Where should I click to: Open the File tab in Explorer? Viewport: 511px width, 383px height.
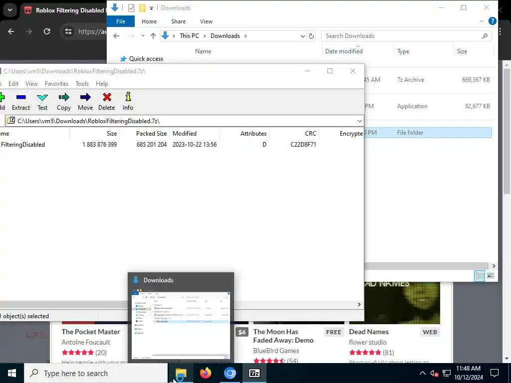[x=121, y=21]
